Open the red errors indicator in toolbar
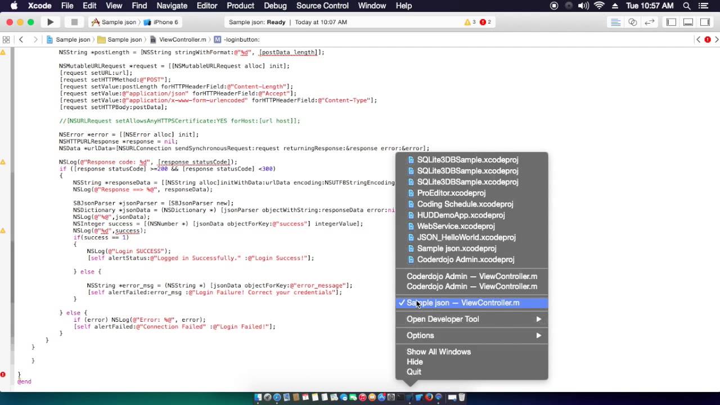 click(485, 22)
